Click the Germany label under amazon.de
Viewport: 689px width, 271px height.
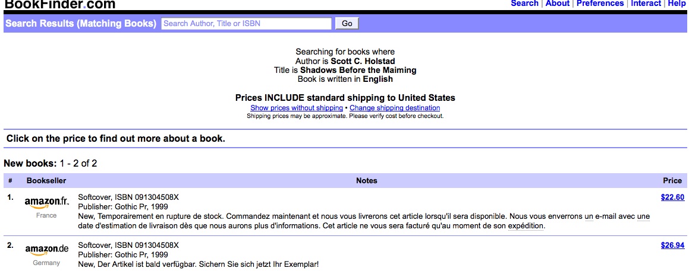click(x=46, y=263)
